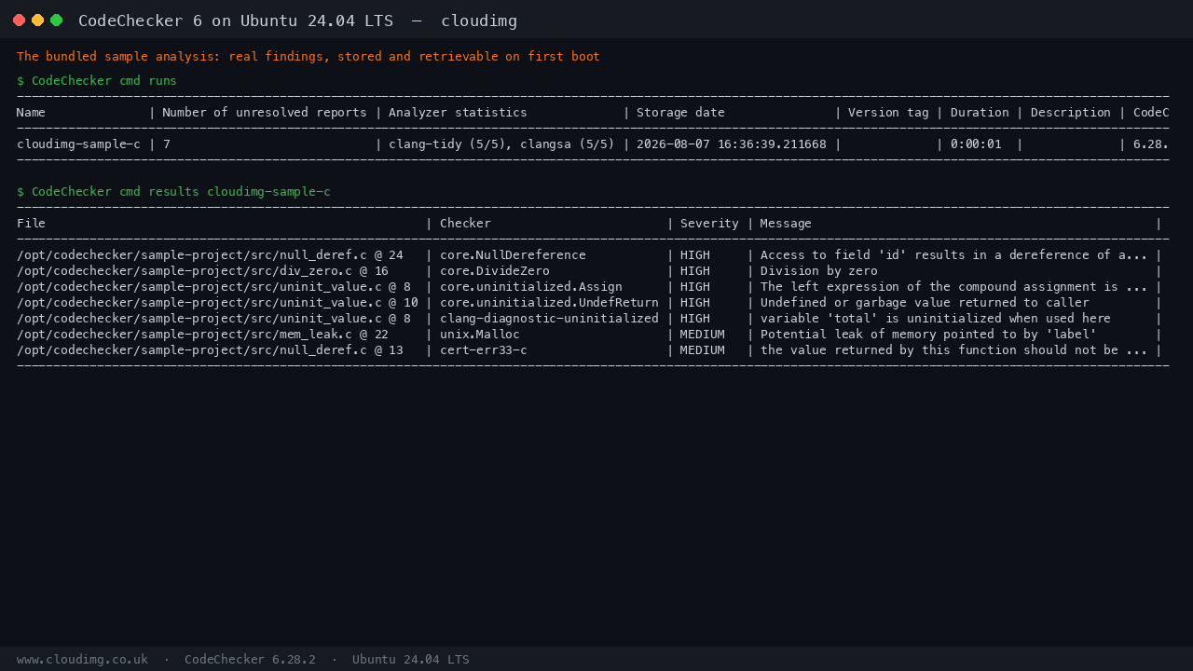Click file path 'uninit_value.c @ 10'

point(349,303)
